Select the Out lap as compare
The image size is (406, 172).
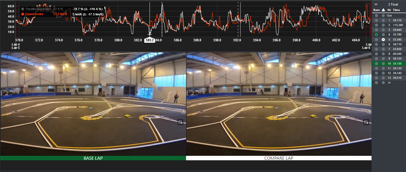pyautogui.click(x=383, y=16)
